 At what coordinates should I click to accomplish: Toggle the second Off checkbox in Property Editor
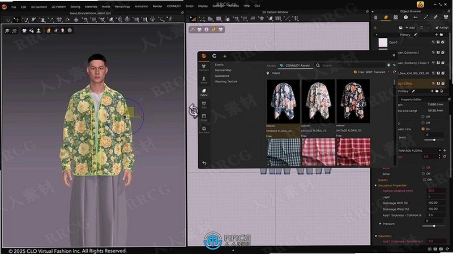423,122
